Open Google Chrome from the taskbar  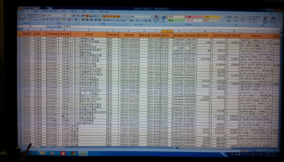pos(73,153)
